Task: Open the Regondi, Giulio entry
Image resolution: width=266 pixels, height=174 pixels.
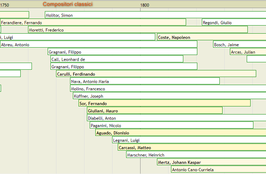Action: pyautogui.click(x=234, y=22)
